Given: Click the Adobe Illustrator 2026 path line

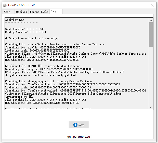Looking at the screenshot, I should (63, 94).
